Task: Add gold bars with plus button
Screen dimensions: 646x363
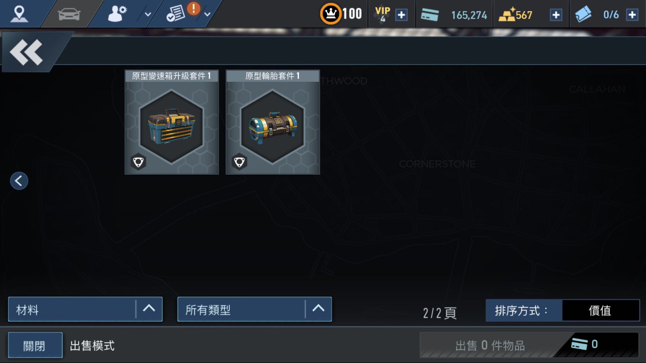Action: coord(556,15)
